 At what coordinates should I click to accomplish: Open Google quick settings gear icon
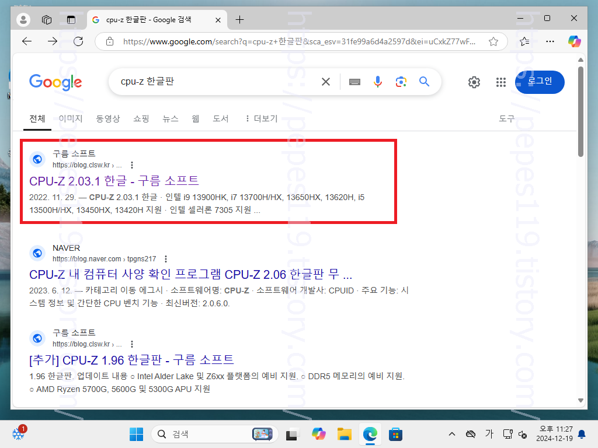(474, 82)
